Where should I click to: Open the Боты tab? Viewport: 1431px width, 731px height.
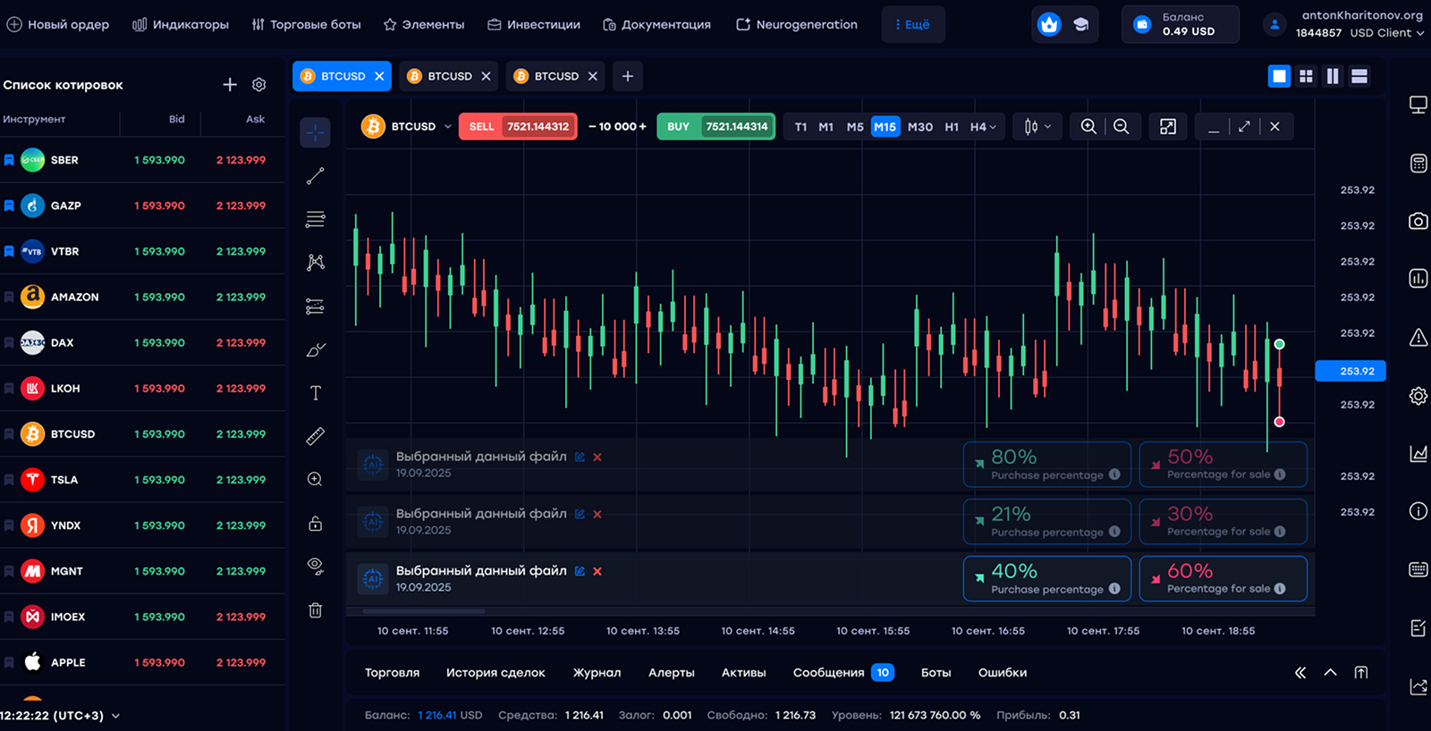(936, 672)
